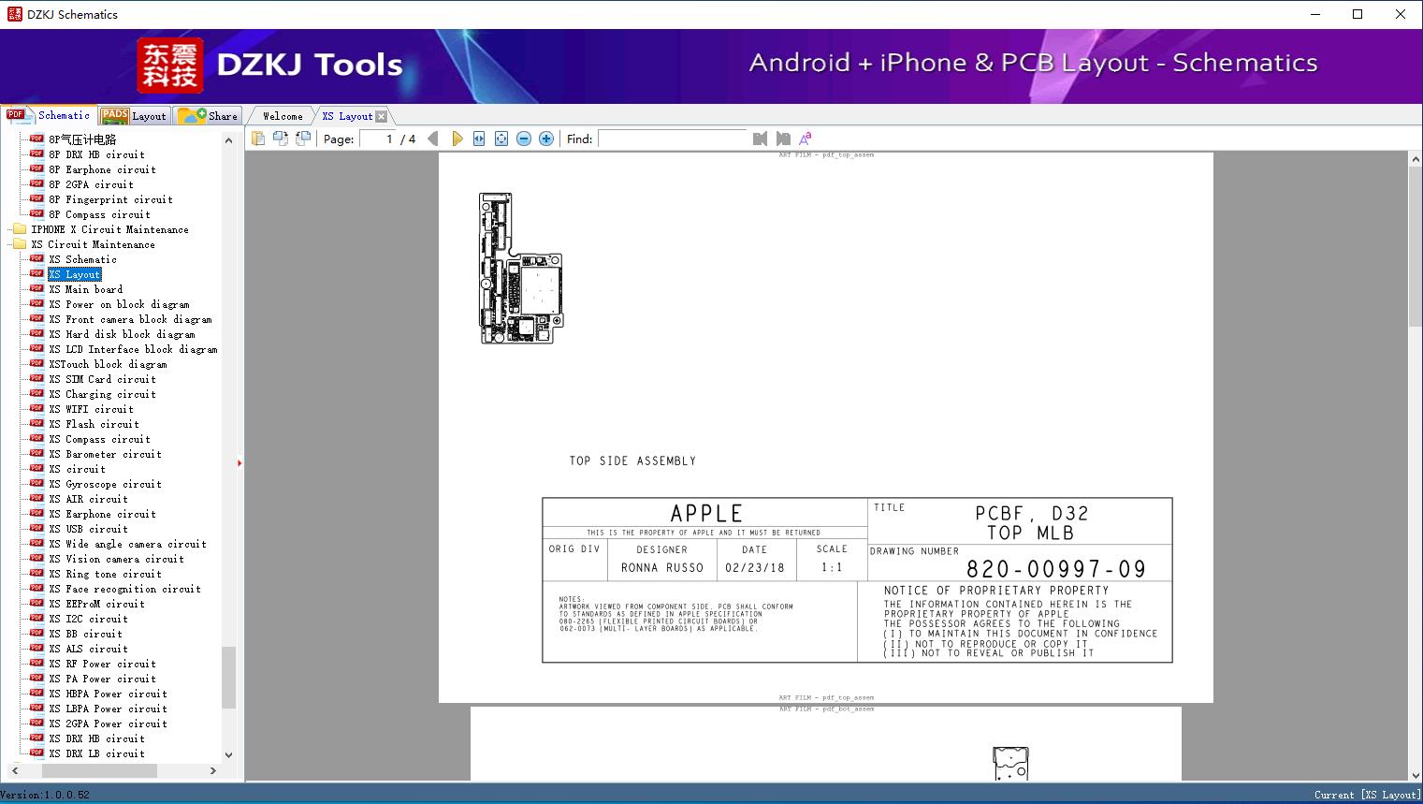Open XS LCD Interface block diagram
Viewport: 1423px width, 804px height.
(133, 349)
